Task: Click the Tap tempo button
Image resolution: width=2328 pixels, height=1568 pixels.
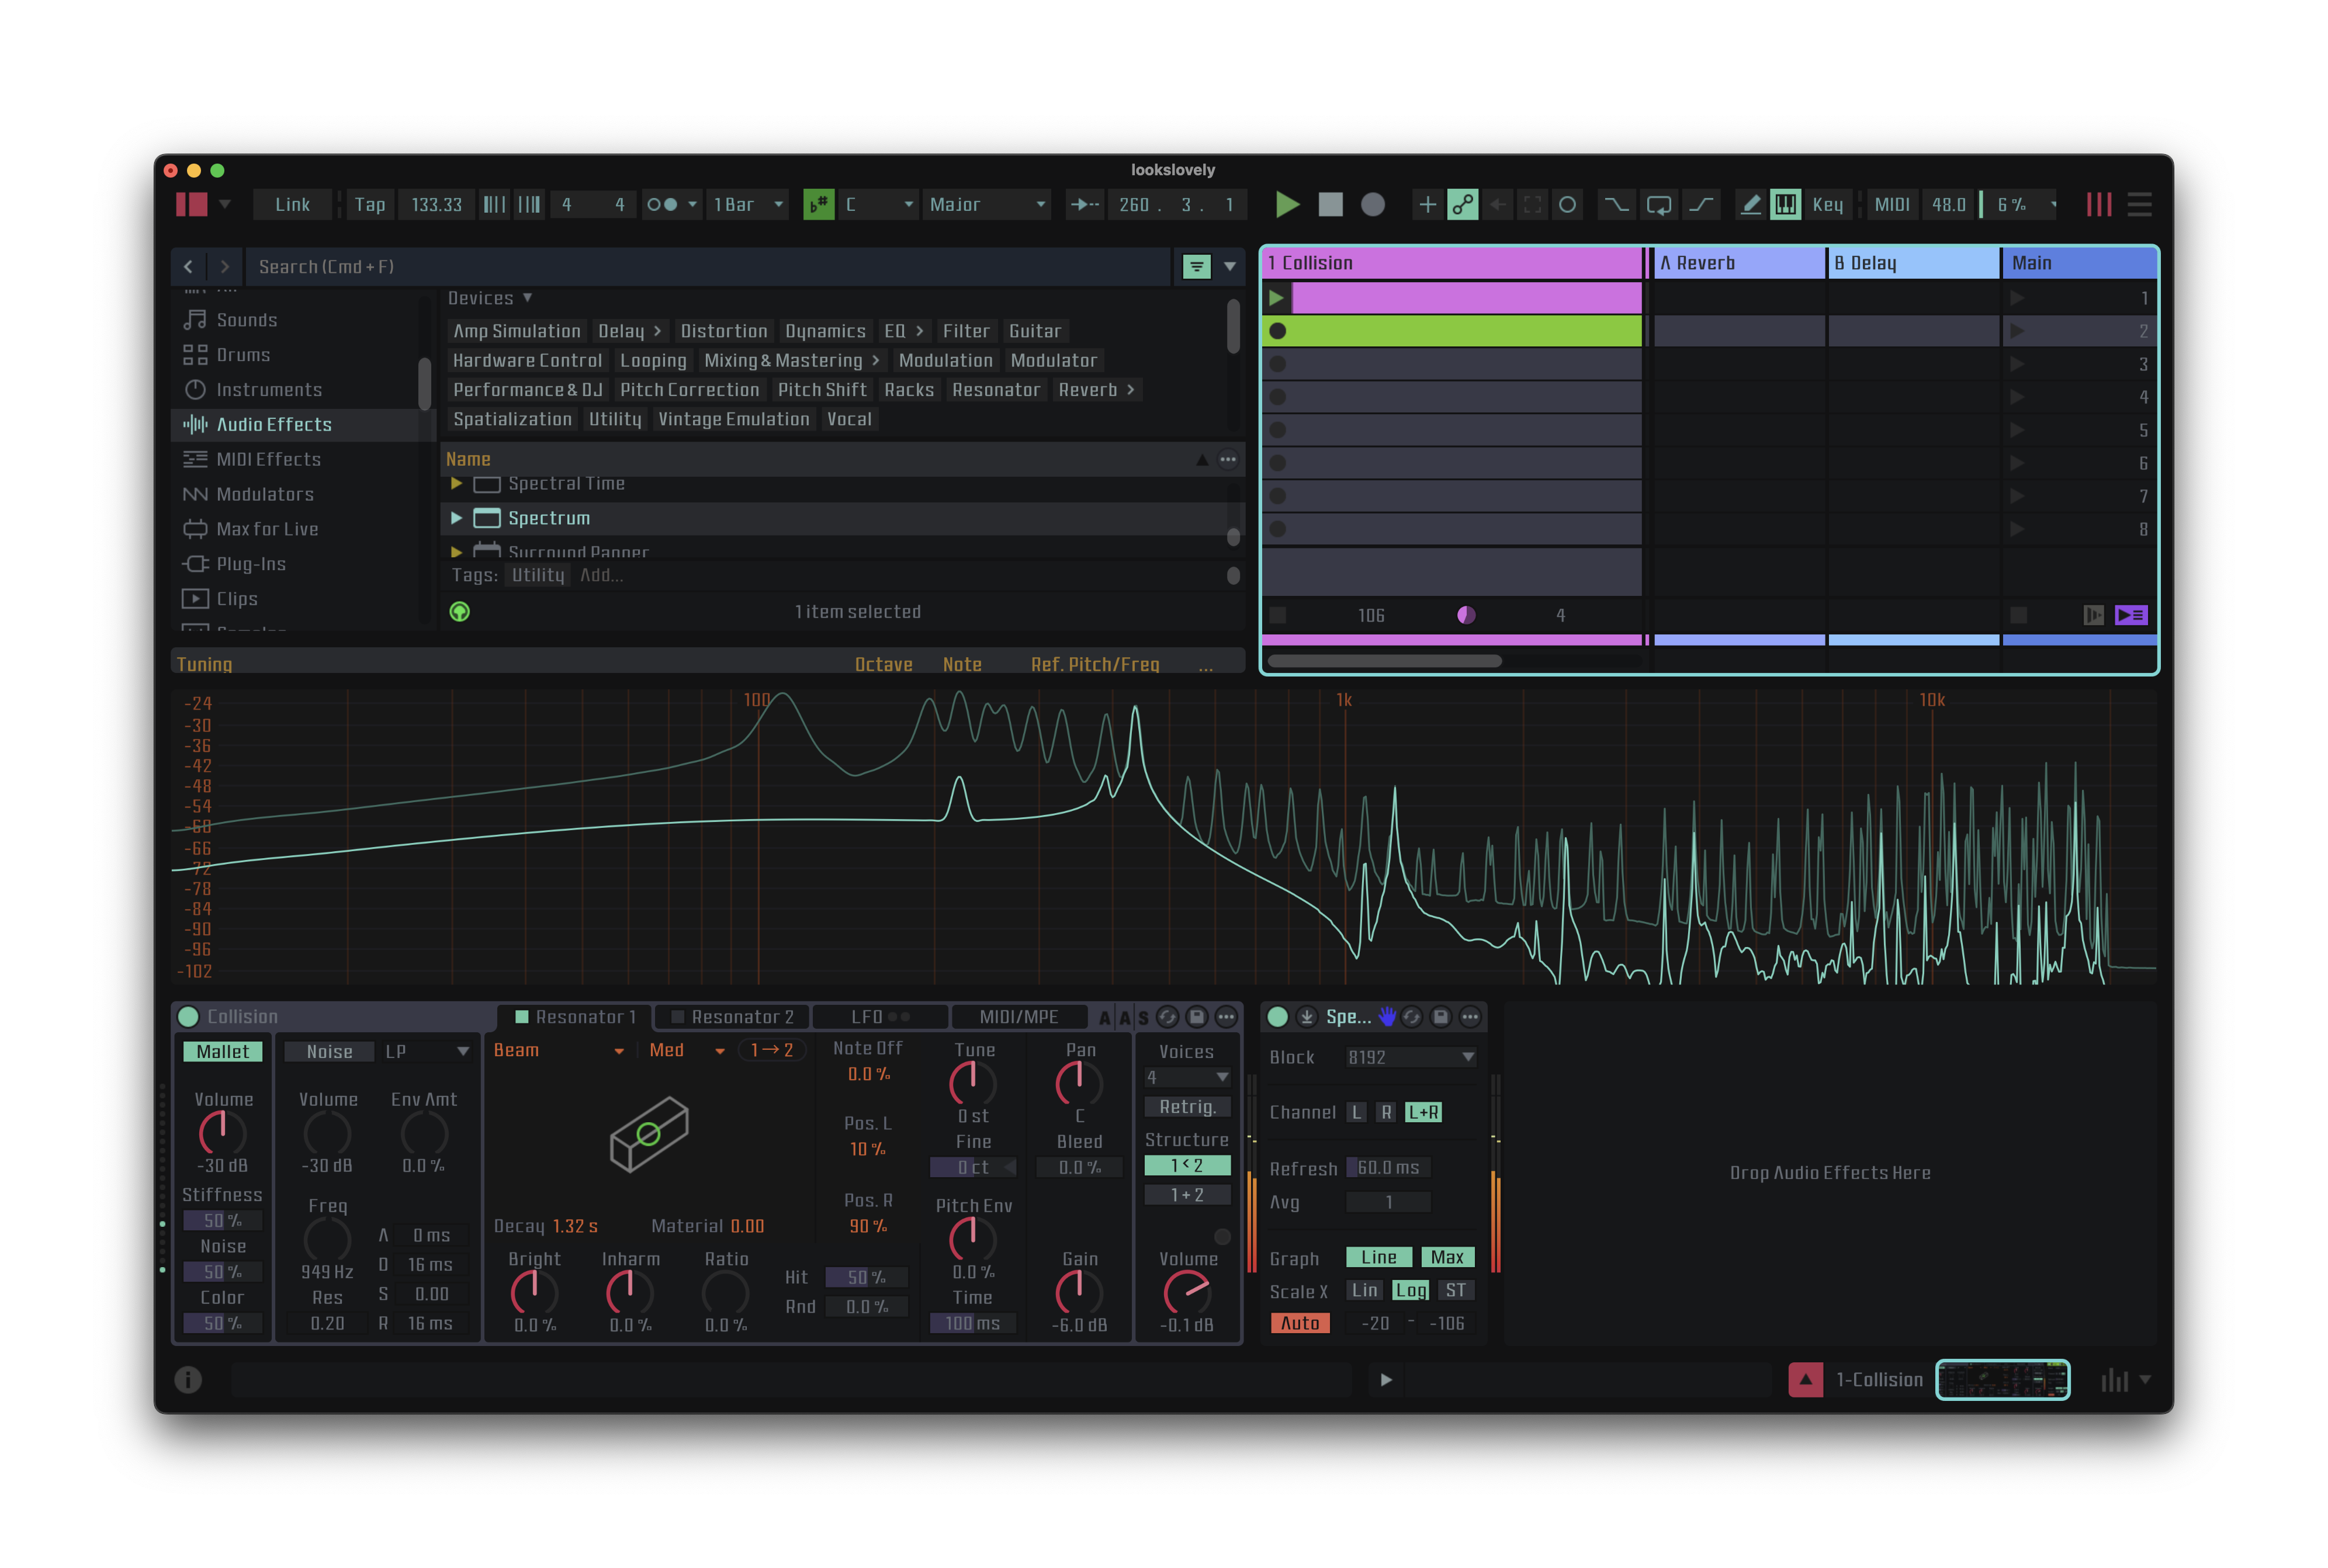Action: (369, 205)
